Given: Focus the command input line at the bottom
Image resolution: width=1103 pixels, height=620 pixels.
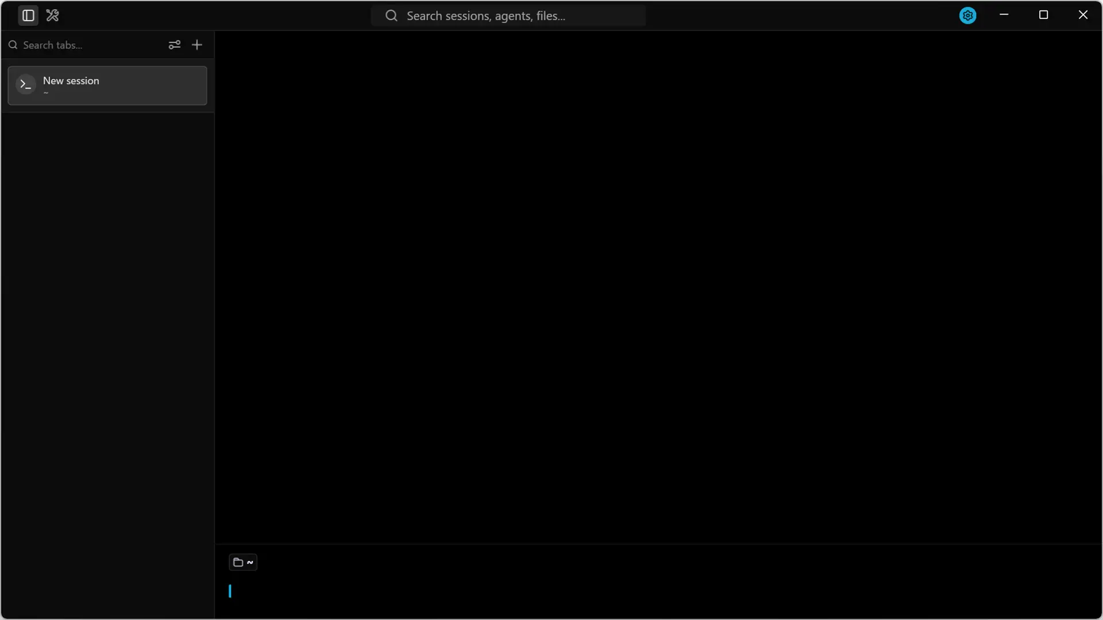Looking at the screenshot, I should coord(658,591).
